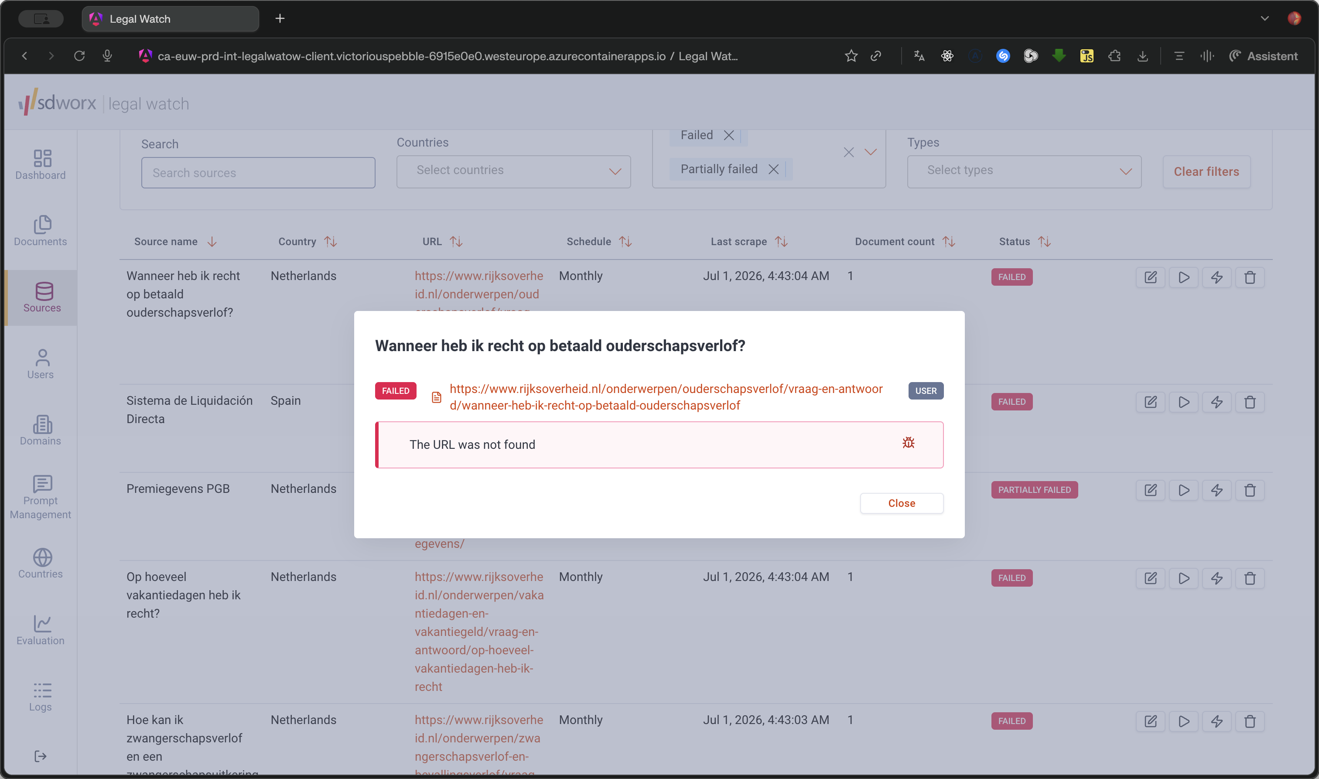Click the sdworx legal watch logo
This screenshot has width=1319, height=779.
click(x=103, y=102)
